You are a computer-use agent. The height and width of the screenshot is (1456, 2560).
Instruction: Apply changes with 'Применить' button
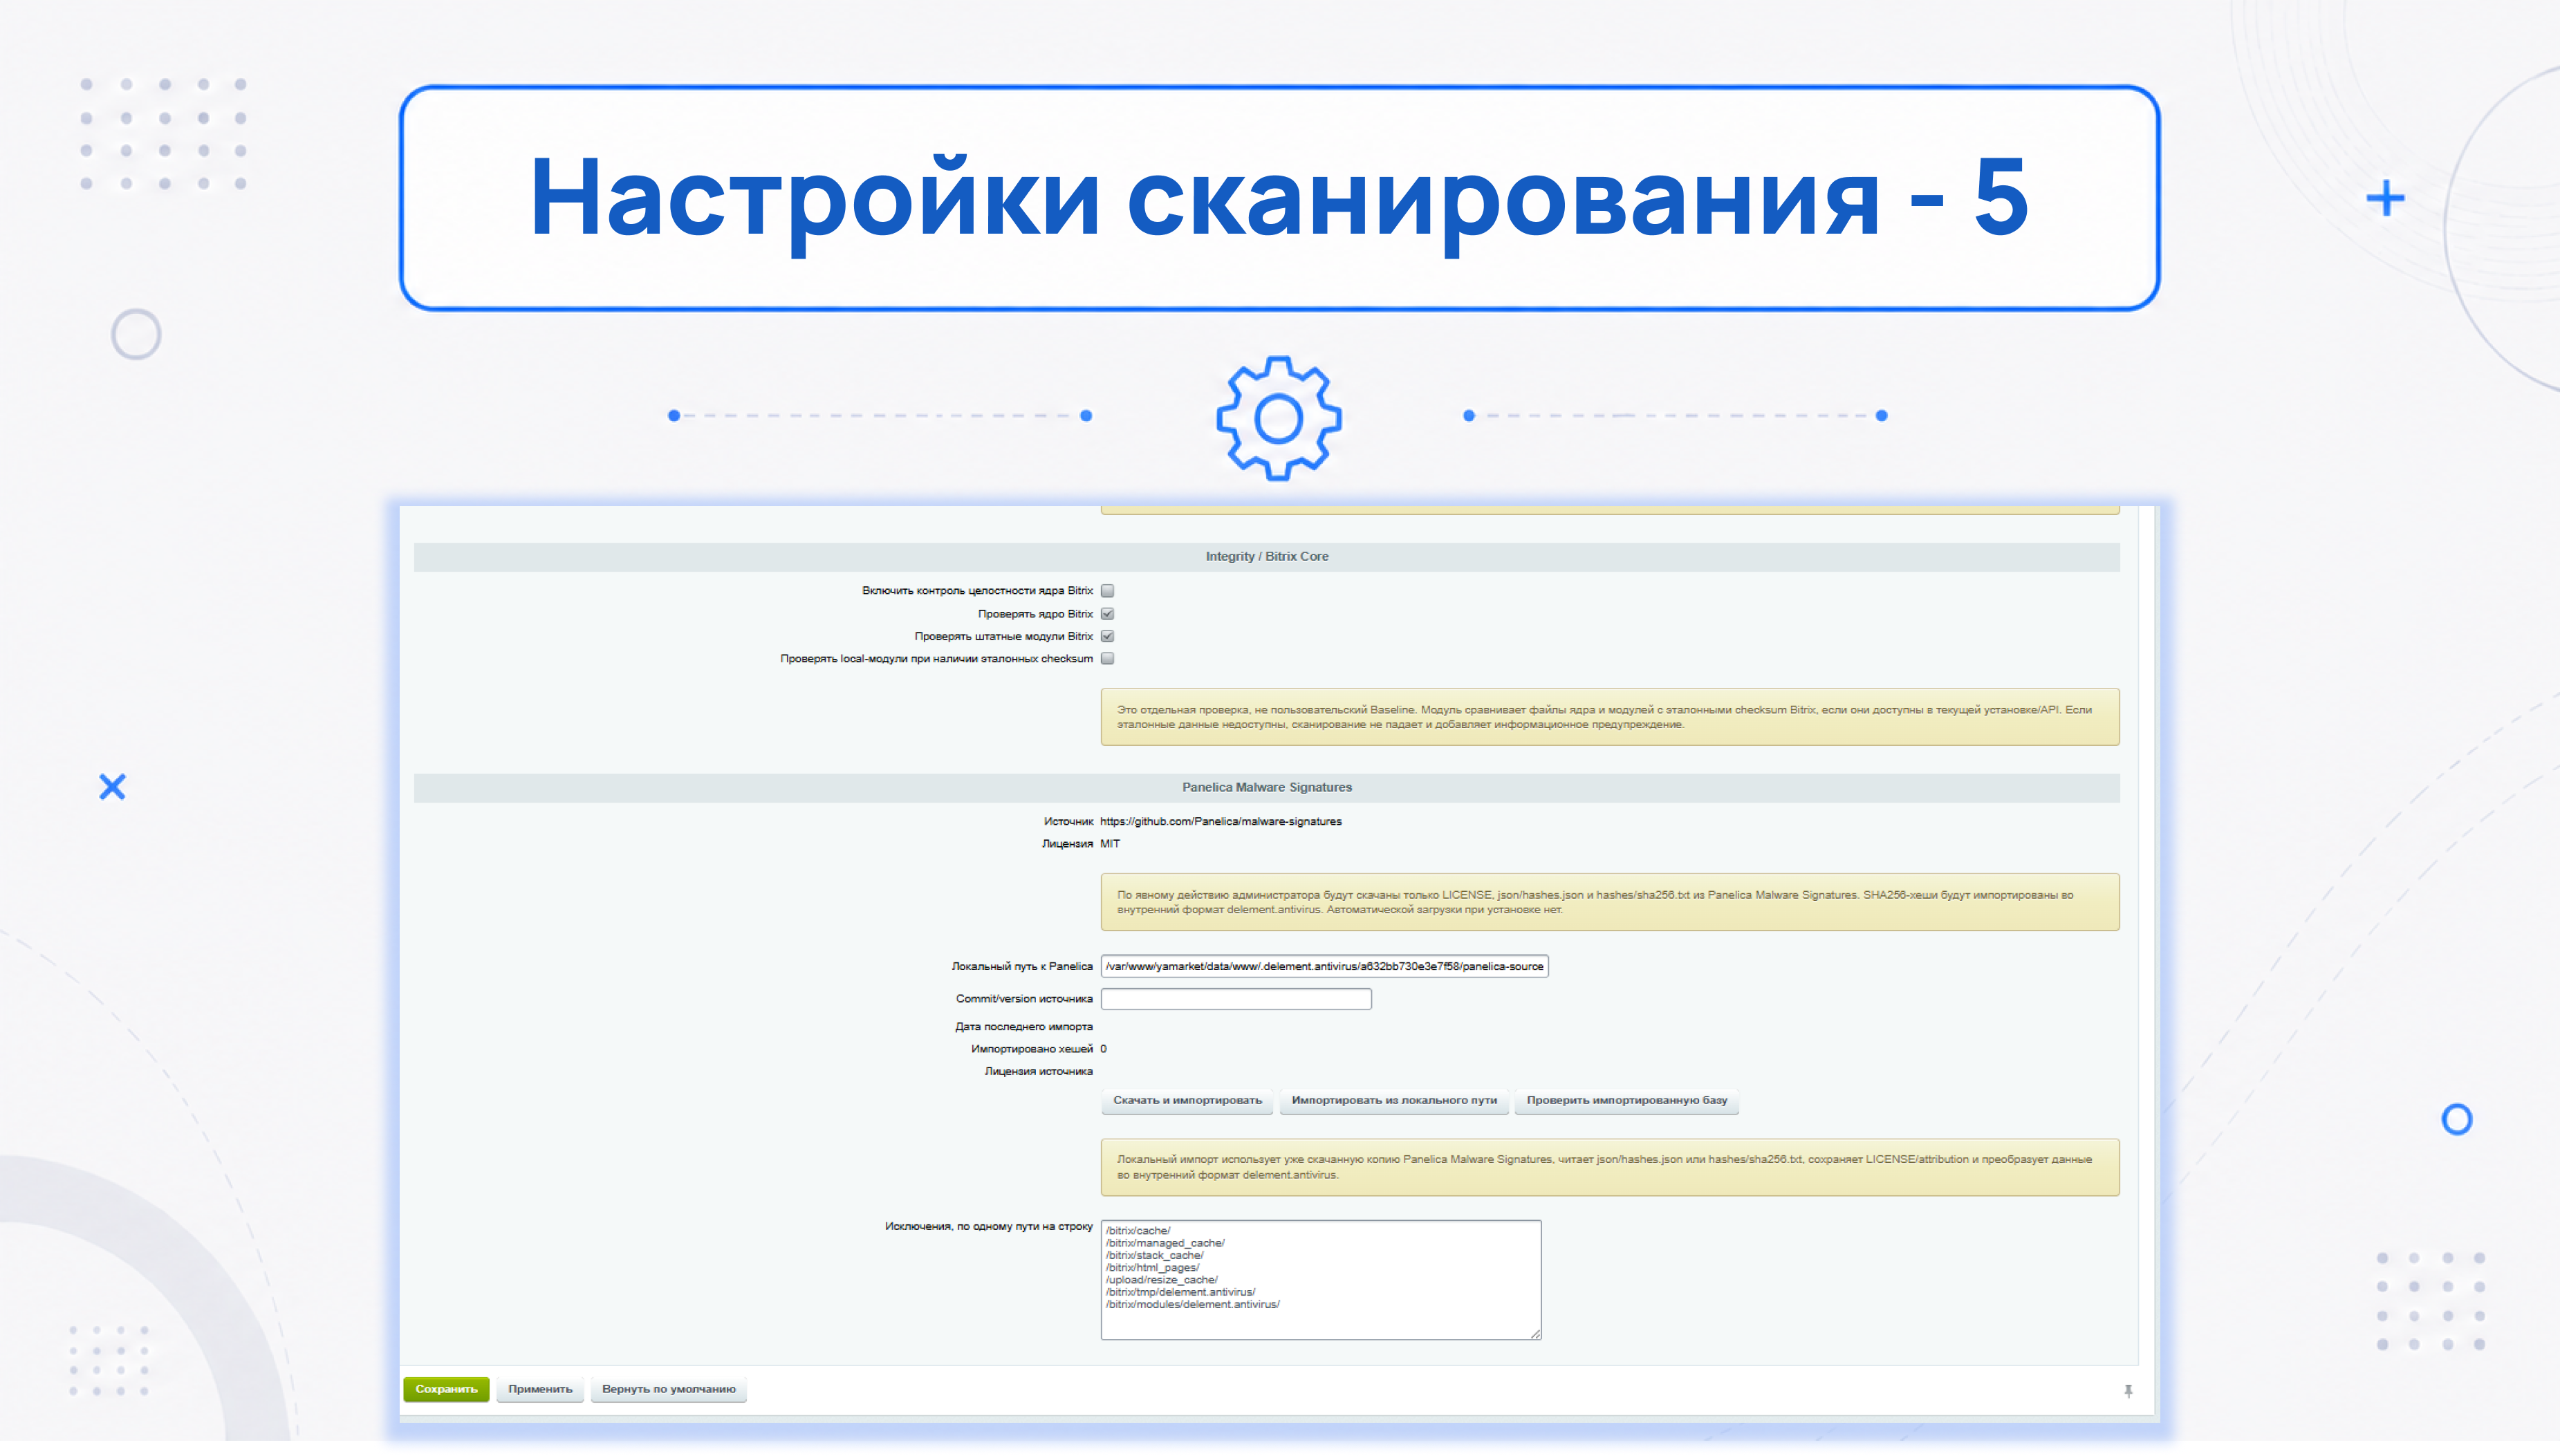point(540,1389)
